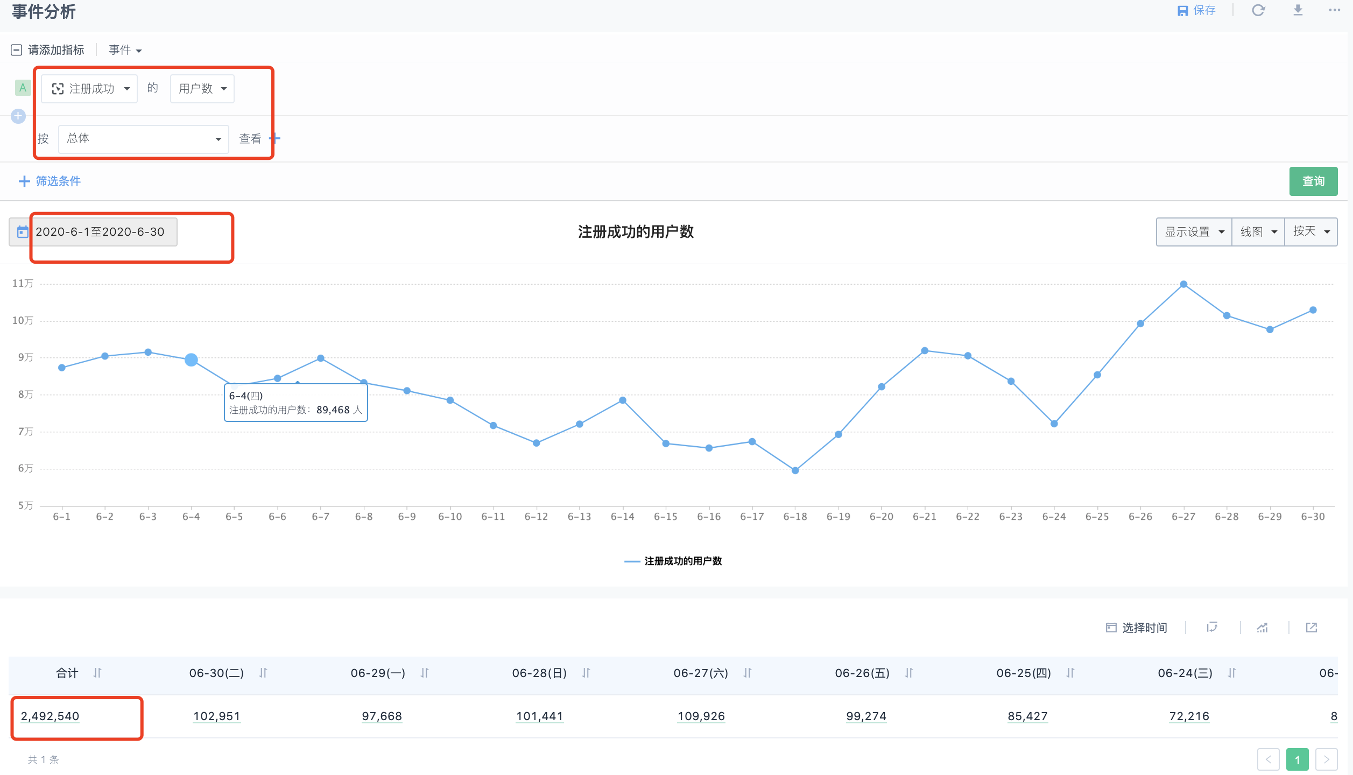This screenshot has height=775, width=1353.
Task: Click the 6-18 lowest data point
Action: click(795, 470)
